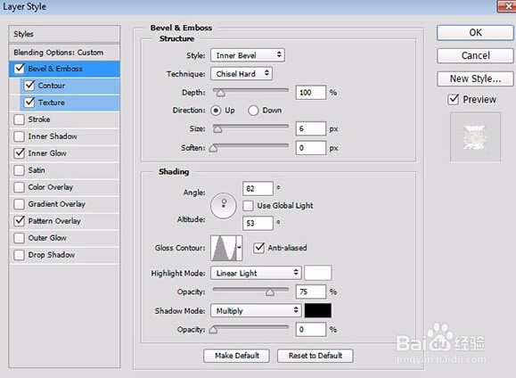Screen dimensions: 516x378
Task: Enable the Color Overlay checkbox
Action: (19, 187)
